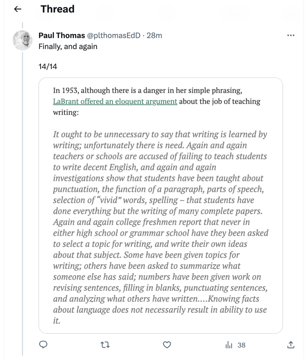Click the share upload arrow icon
This screenshot has width=307, height=359.
pos(291,345)
